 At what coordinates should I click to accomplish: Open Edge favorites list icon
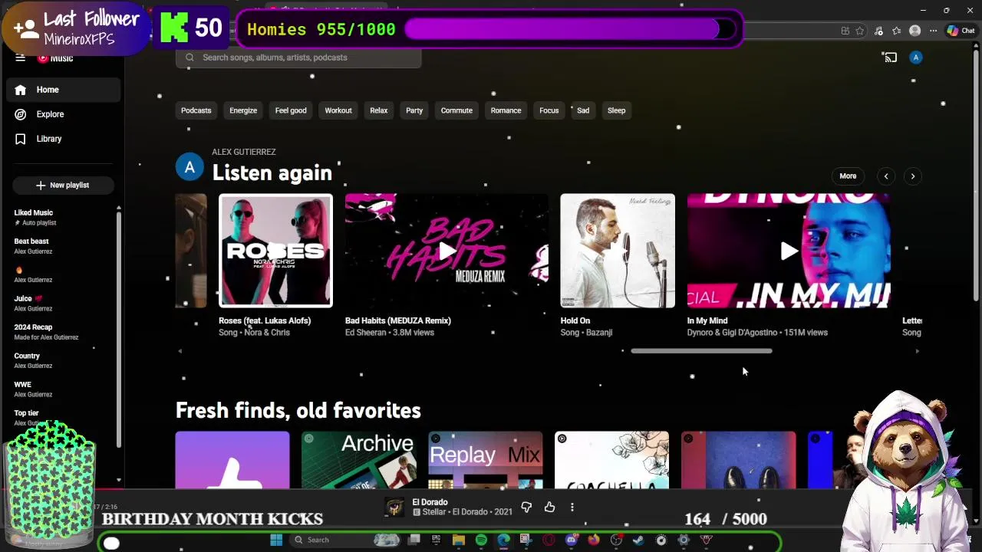[x=896, y=31]
